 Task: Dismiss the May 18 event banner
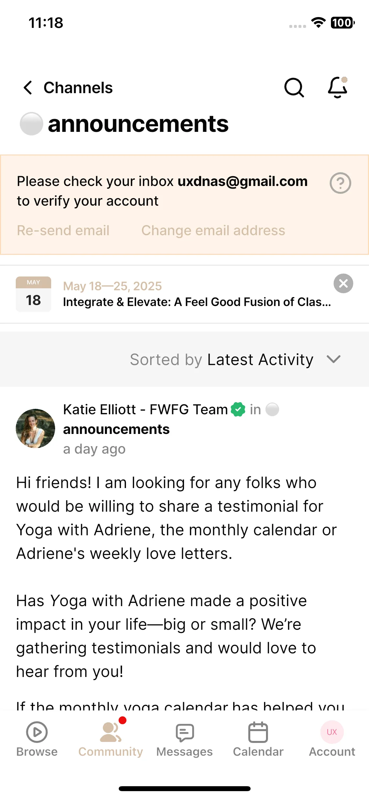(x=343, y=283)
